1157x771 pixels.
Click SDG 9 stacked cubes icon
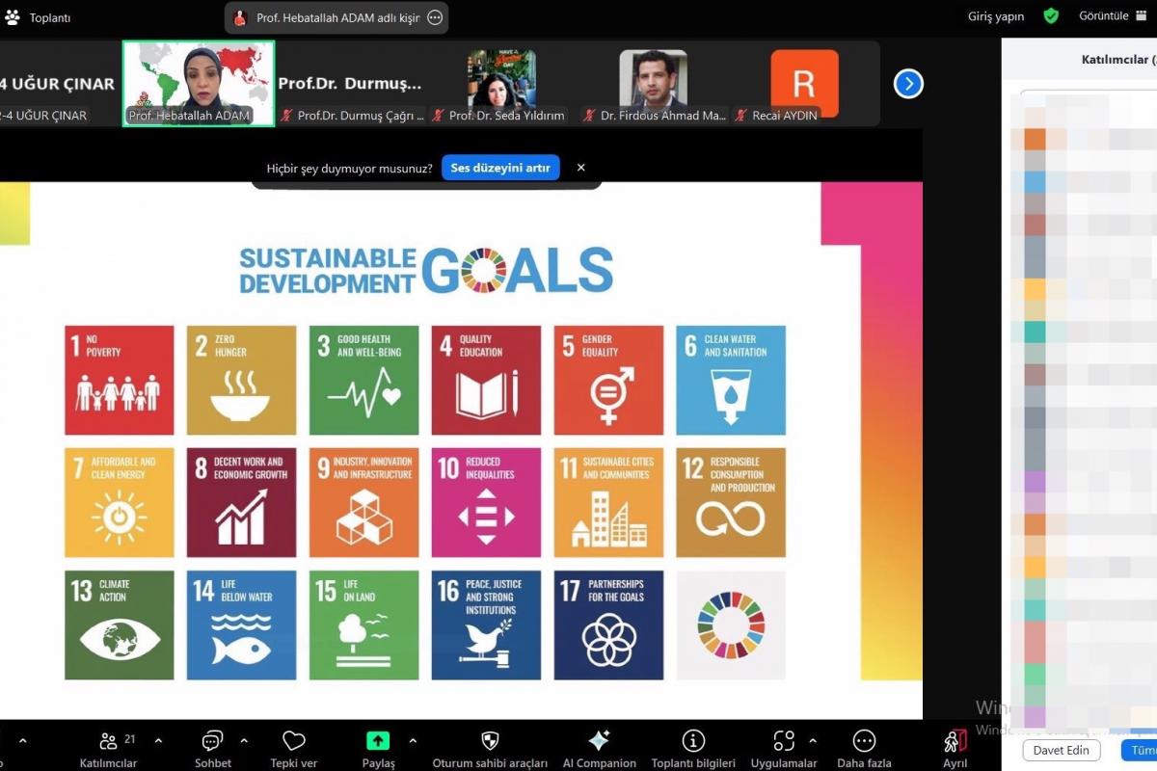(363, 517)
